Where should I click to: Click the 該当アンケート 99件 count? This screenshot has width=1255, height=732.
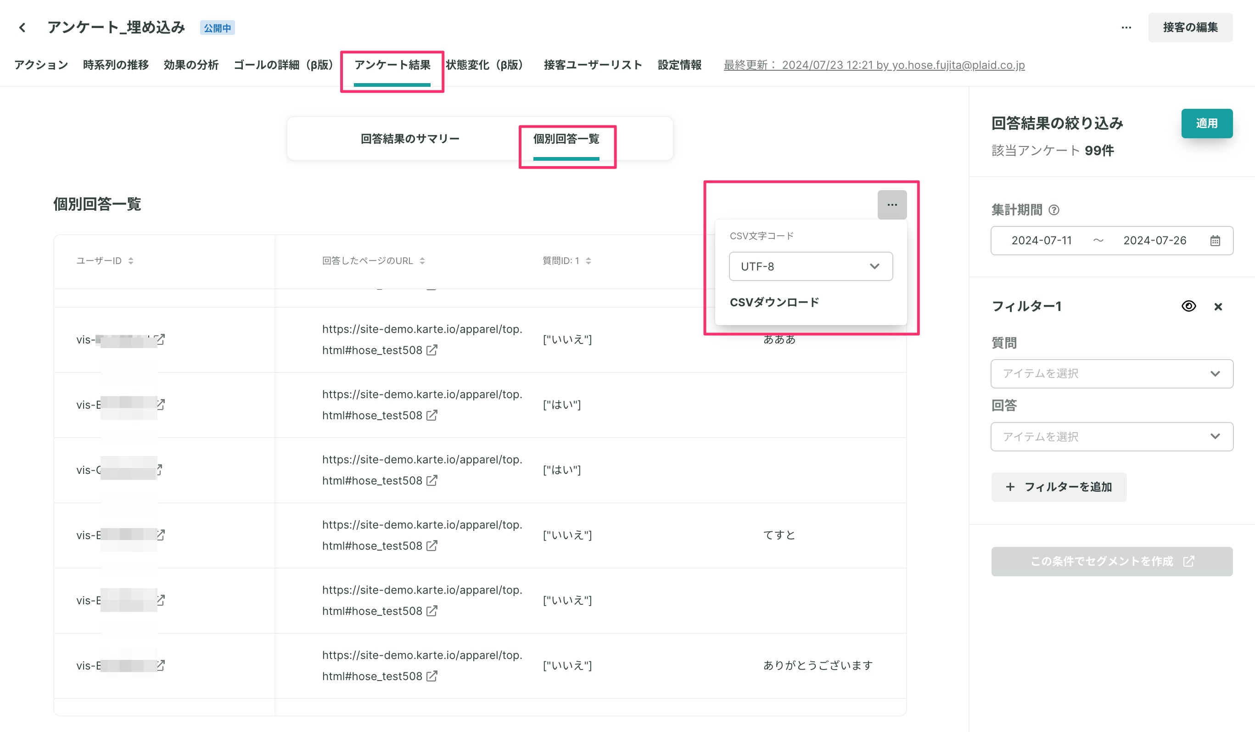[x=1052, y=151]
